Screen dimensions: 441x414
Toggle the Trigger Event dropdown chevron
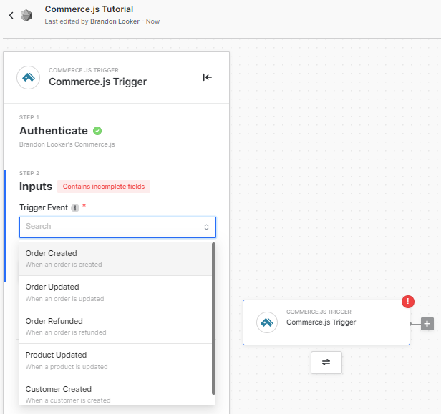206,227
